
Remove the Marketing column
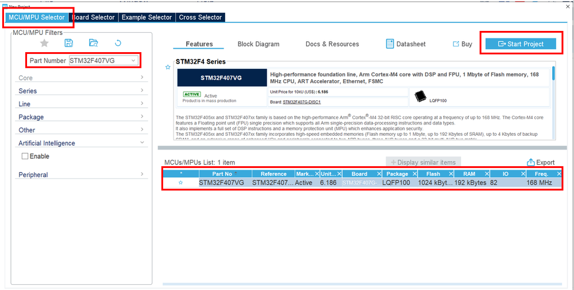[317, 174]
